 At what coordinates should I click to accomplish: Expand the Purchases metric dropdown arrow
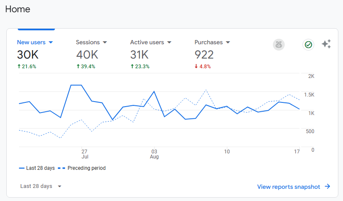point(228,43)
